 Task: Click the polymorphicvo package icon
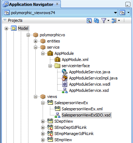point(35,35)
